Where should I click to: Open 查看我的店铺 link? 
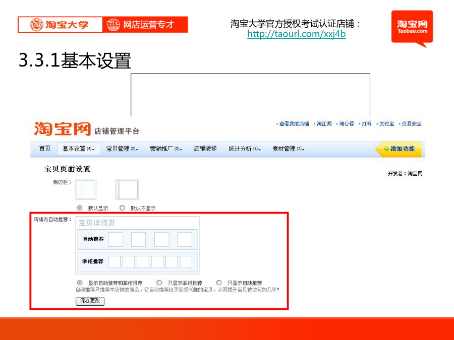pos(294,124)
